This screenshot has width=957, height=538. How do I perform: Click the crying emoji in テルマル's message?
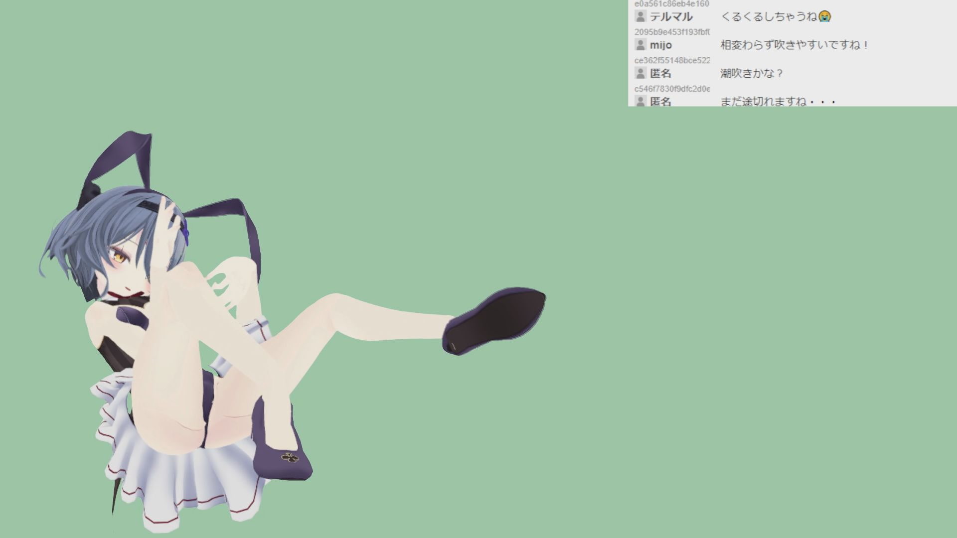(x=825, y=16)
